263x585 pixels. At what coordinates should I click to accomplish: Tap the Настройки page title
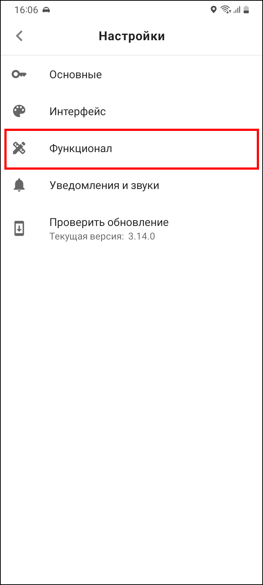(132, 36)
